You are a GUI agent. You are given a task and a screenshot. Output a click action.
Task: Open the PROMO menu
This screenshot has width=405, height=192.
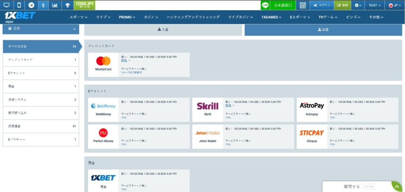tap(127, 17)
